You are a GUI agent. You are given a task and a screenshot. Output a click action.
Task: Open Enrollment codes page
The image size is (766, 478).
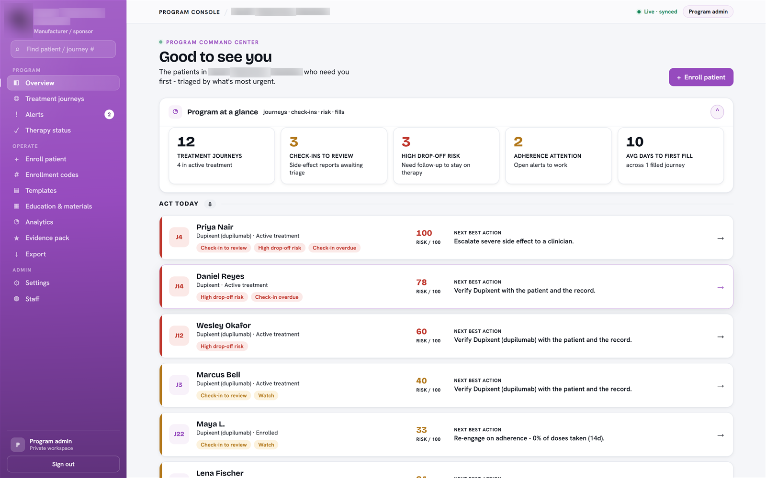pyautogui.click(x=63, y=174)
